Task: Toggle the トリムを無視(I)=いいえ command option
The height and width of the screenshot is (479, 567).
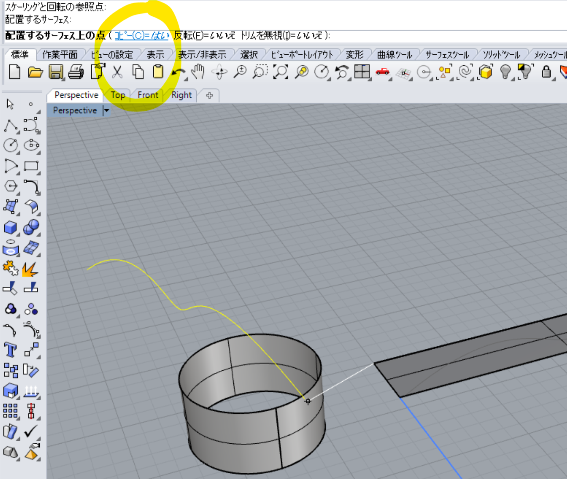Action: point(281,36)
